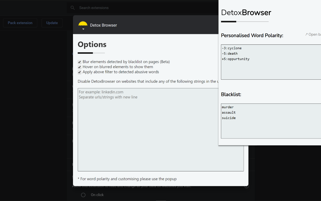Click the word polarity popup note

pos(127,179)
